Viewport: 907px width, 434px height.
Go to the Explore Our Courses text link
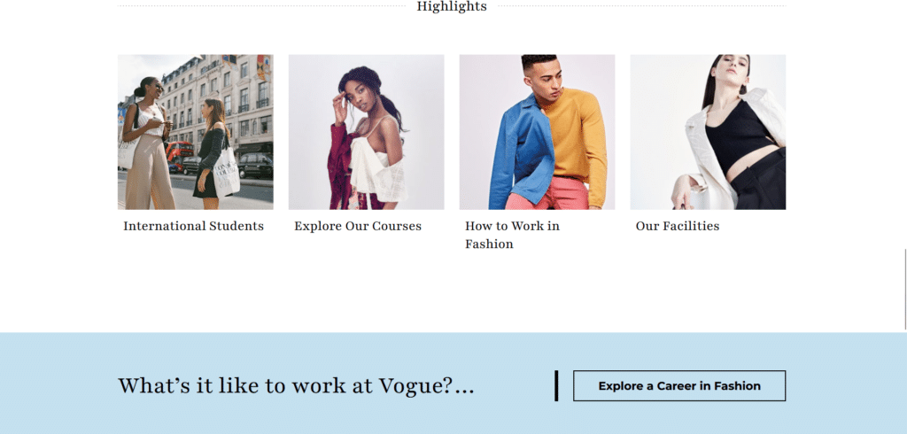(358, 226)
